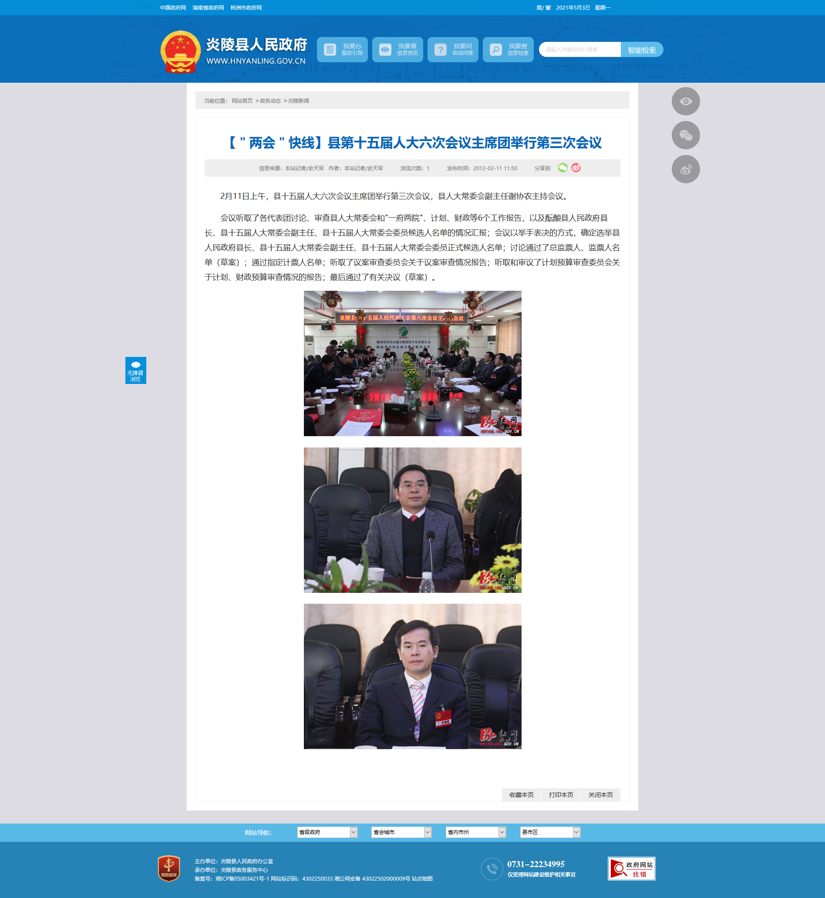Click the keyword search input field
This screenshot has width=825, height=898.
tap(579, 50)
